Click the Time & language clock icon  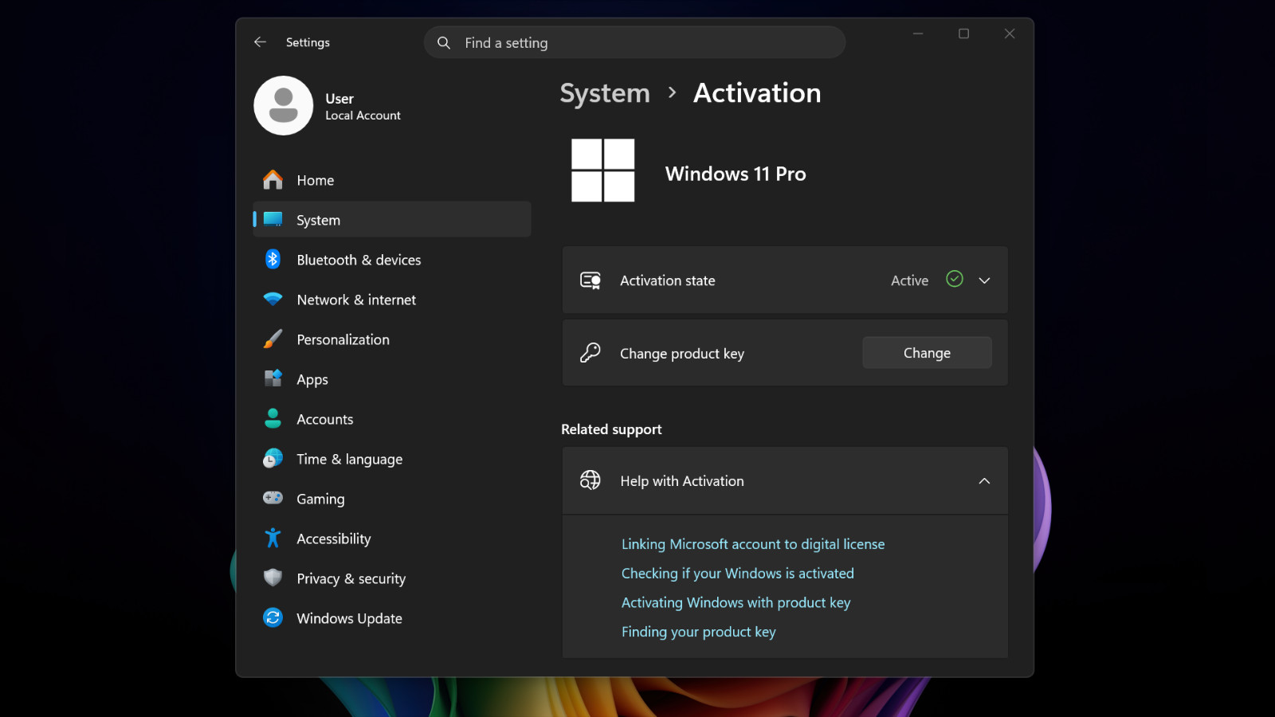[x=273, y=458]
